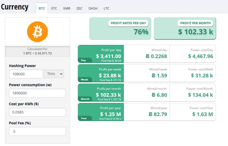The image size is (228, 146).
Task: Click the Profit Ratio Per Day card
Action: 120,28
